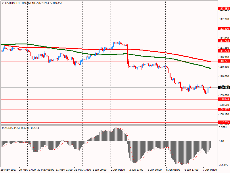Click the 29 May 17:00 time label
Screen dimensions: 230x173
click(27, 170)
